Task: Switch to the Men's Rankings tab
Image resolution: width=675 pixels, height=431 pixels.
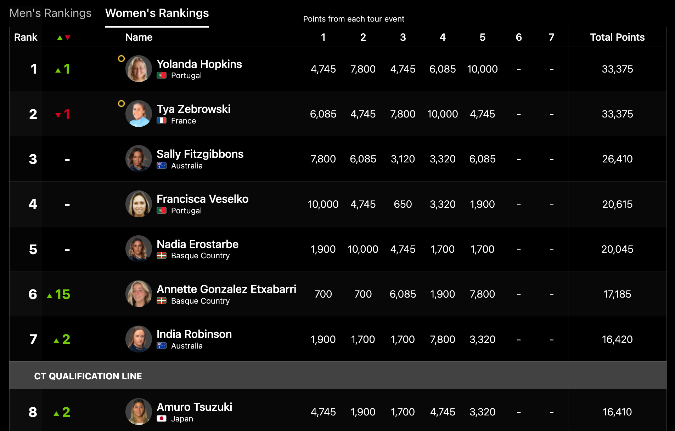Action: (x=50, y=13)
